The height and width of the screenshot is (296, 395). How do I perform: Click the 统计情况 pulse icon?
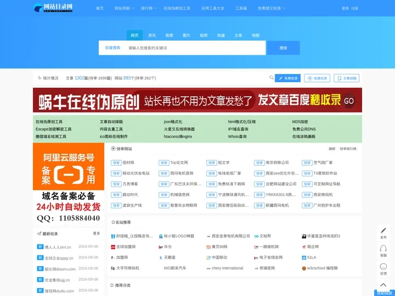pos(39,78)
